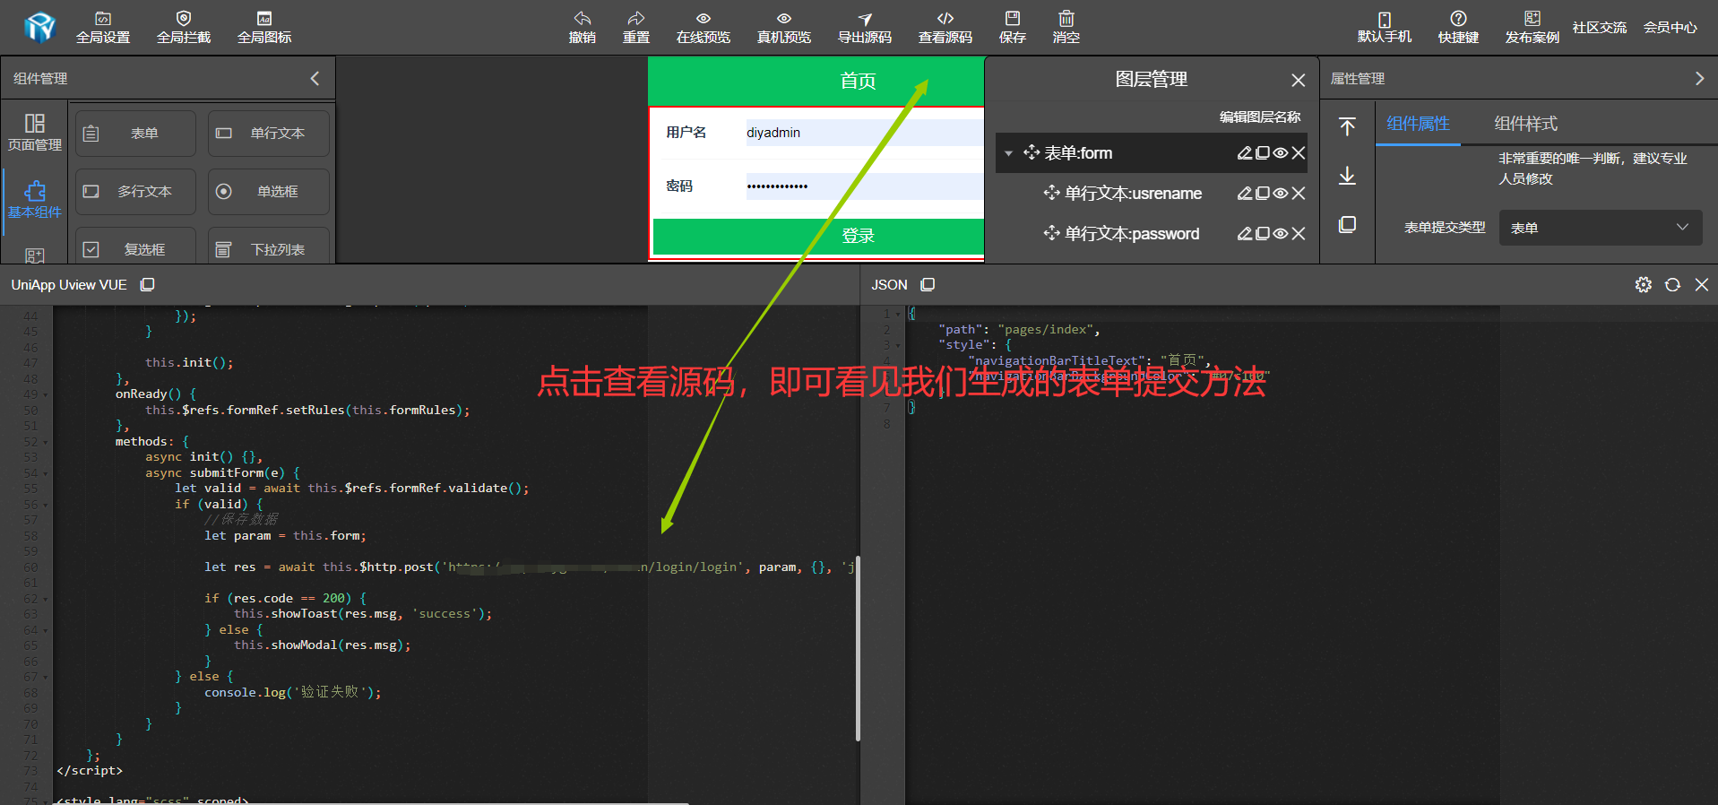Open 默认手机 device selector
Image resolution: width=1718 pixels, height=805 pixels.
1385,28
